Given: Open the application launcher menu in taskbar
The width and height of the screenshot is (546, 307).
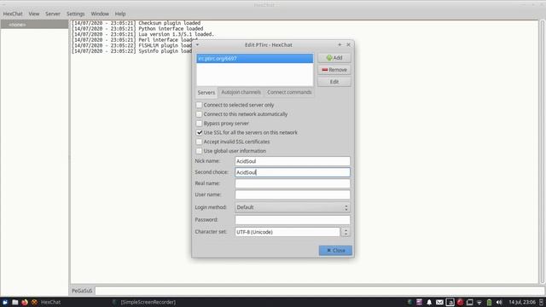Looking at the screenshot, I should pos(5,302).
